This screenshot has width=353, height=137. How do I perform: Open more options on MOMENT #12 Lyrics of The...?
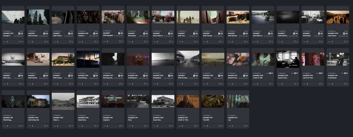[x=304, y=84]
